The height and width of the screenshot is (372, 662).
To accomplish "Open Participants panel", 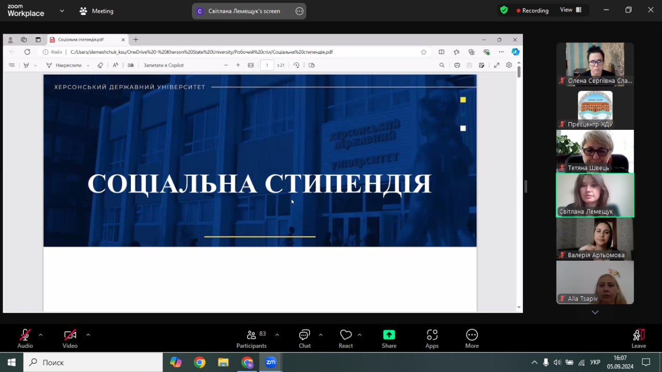I will [252, 338].
